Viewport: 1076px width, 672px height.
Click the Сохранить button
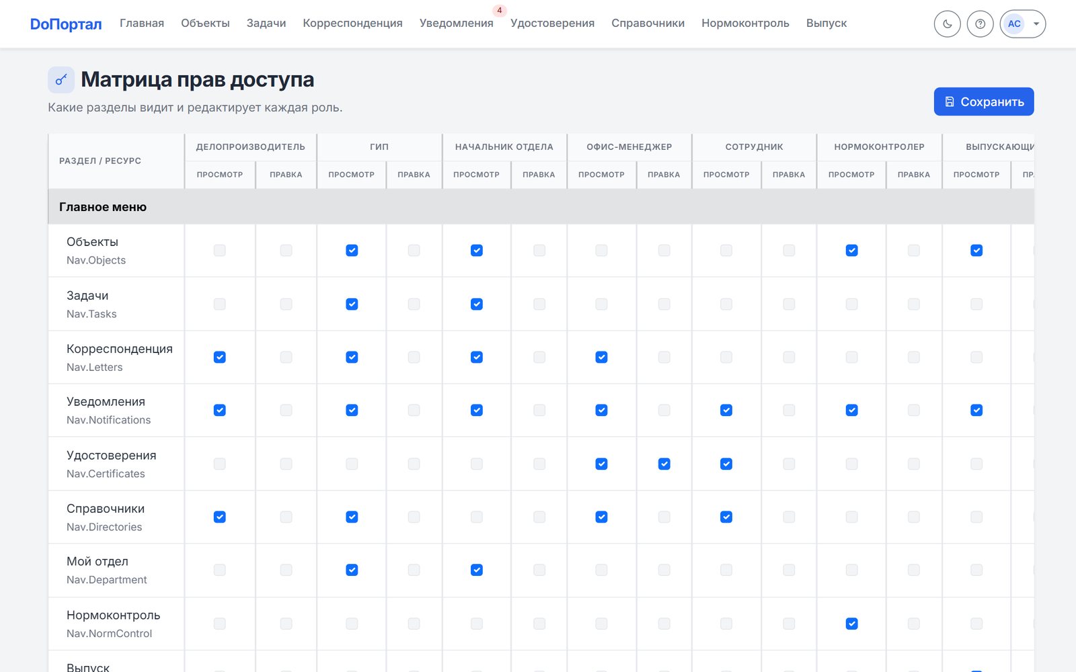tap(984, 101)
